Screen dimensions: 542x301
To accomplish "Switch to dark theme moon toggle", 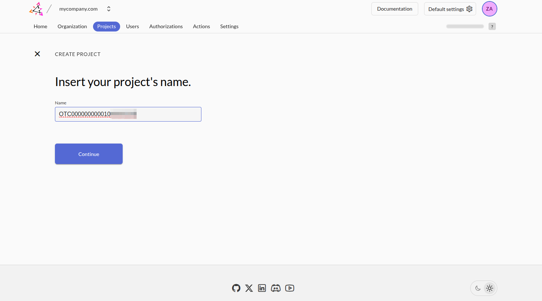I will 478,288.
